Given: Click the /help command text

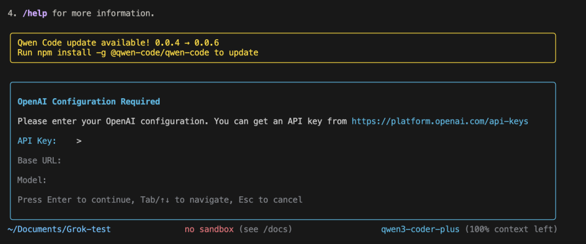Looking at the screenshot, I should click(x=34, y=14).
